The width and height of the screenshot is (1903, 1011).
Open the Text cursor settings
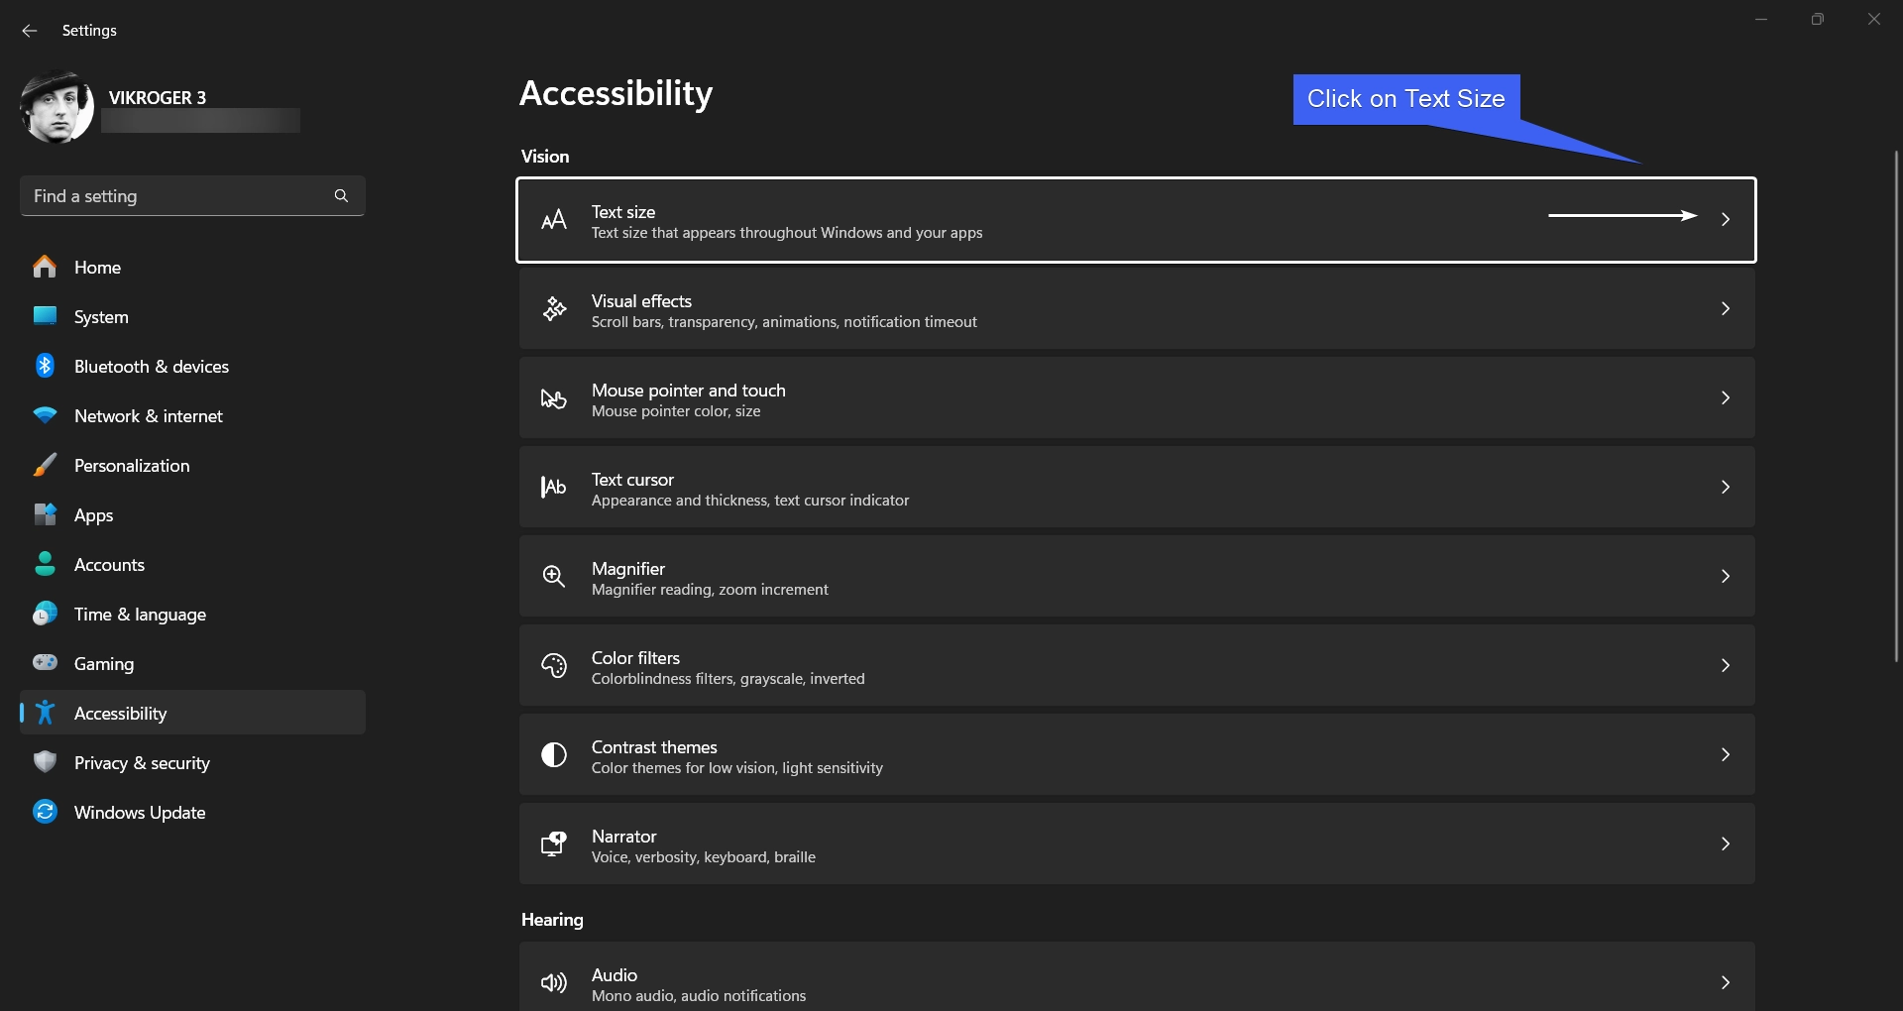1137,487
